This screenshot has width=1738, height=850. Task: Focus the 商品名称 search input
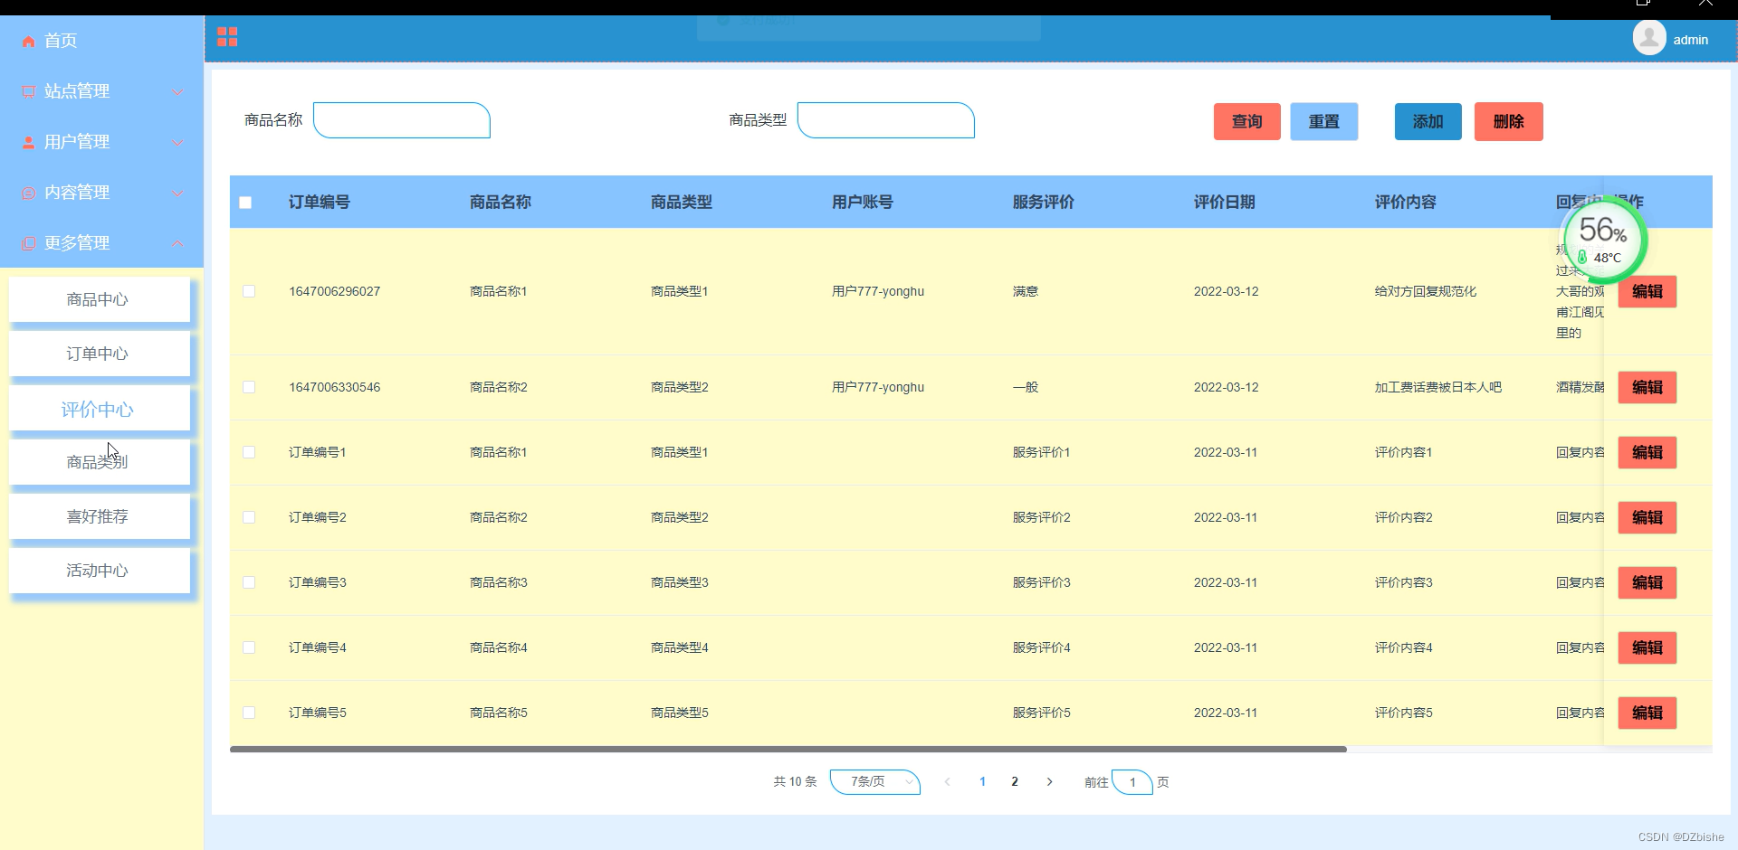402,120
